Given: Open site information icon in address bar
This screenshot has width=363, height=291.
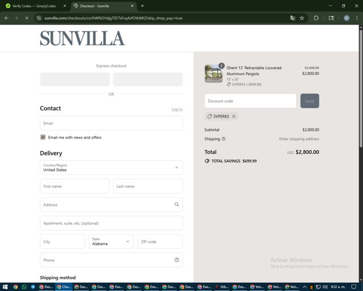Looking at the screenshot, I should pyautogui.click(x=39, y=18).
